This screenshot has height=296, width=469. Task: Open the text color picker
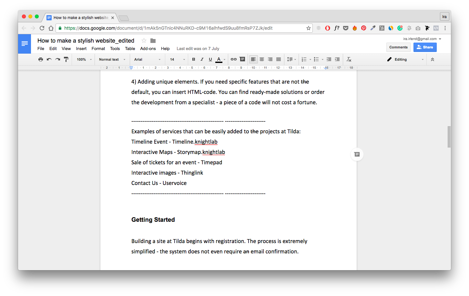pyautogui.click(x=220, y=59)
